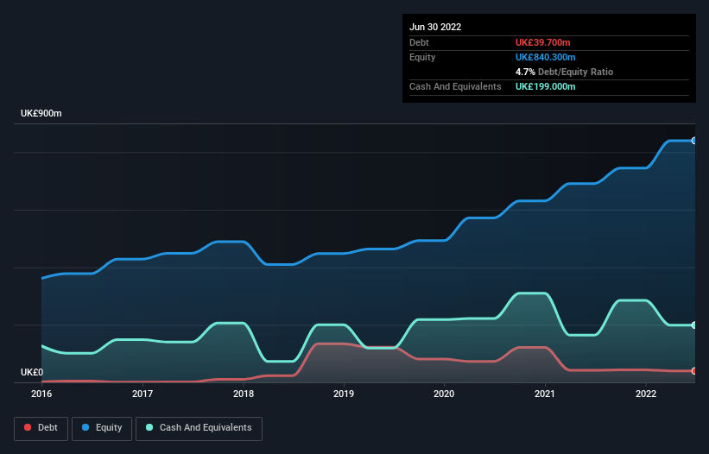This screenshot has height=454, width=709.
Task: Select the 2022 x-axis label
Action: (x=646, y=394)
